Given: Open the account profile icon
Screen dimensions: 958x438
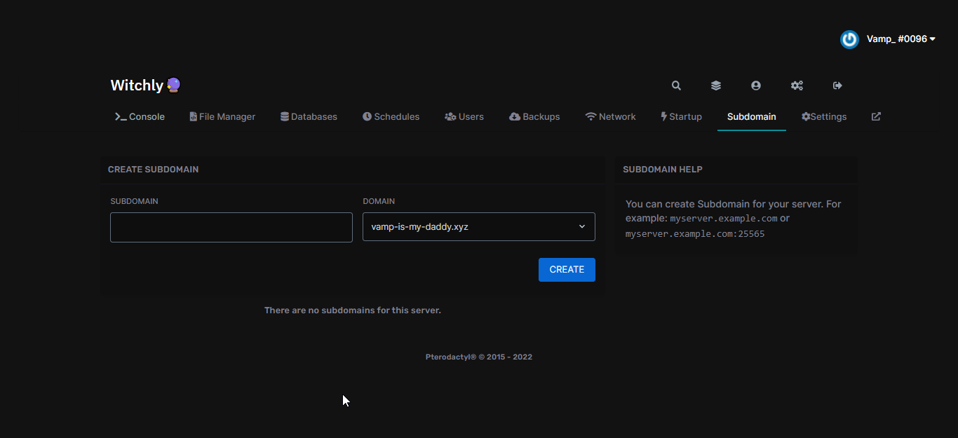Looking at the screenshot, I should point(756,85).
